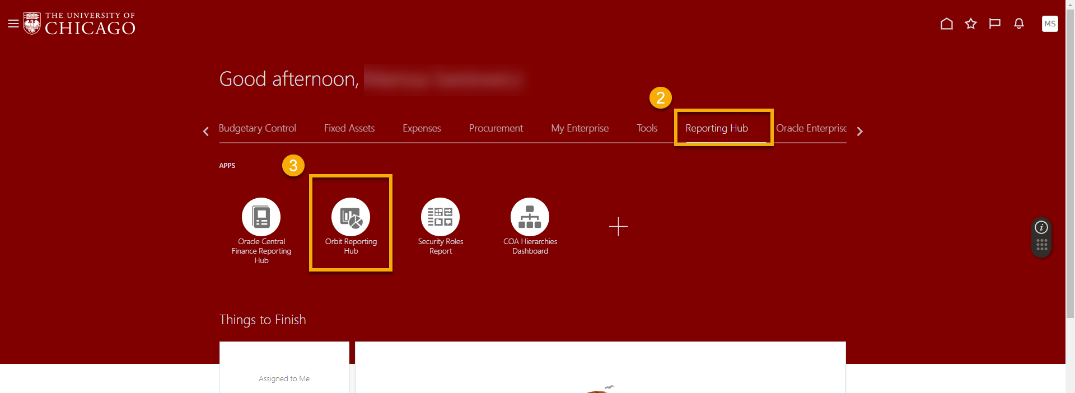Go to the Home icon
Image resolution: width=1075 pixels, height=393 pixels.
pyautogui.click(x=946, y=24)
